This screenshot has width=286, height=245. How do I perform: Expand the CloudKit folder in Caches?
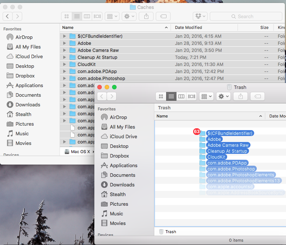[64, 64]
